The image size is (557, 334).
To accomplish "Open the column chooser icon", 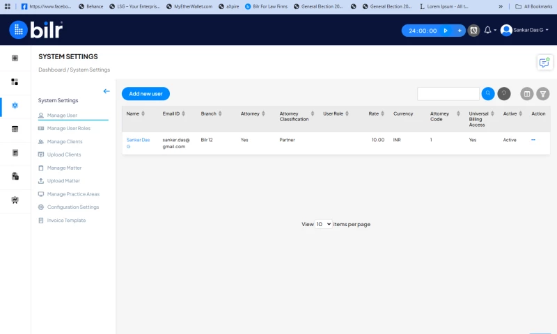I will click(x=527, y=94).
